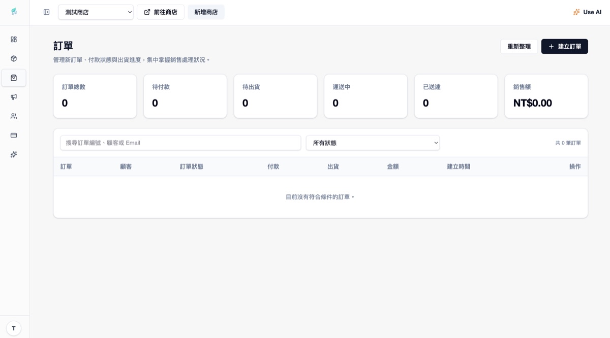
Task: Click the 出貨 column header
Action: tap(333, 166)
